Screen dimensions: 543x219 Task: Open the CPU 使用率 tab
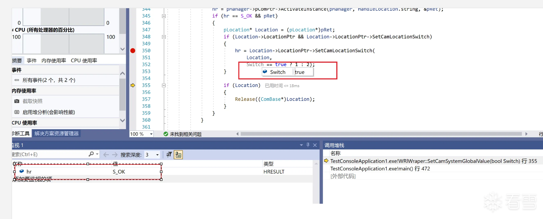[x=84, y=60]
